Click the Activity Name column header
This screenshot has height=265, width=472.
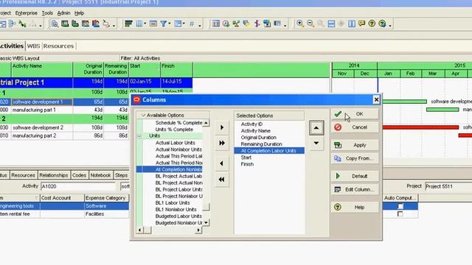[x=42, y=70]
